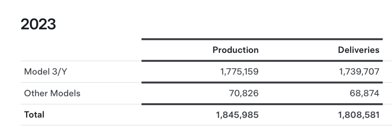Viewport: 392px width, 137px height.
Task: Click the Other Models row label
Action: click(x=52, y=94)
